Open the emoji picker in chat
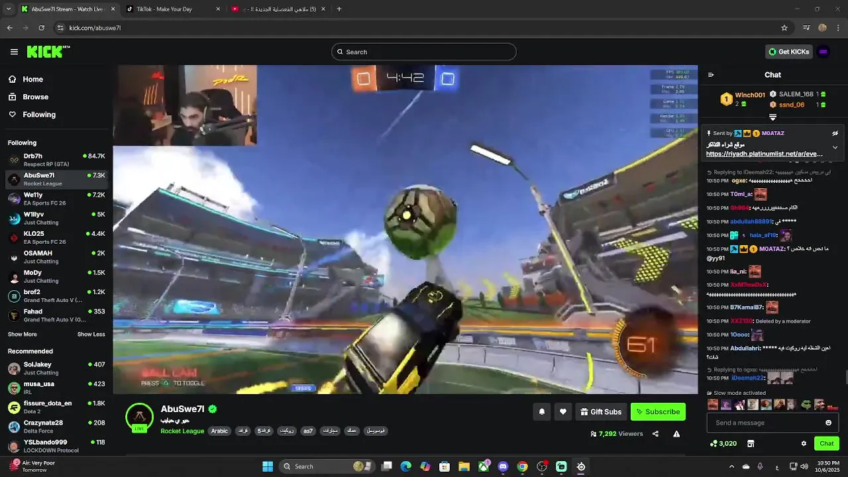The width and height of the screenshot is (848, 477). tap(828, 423)
